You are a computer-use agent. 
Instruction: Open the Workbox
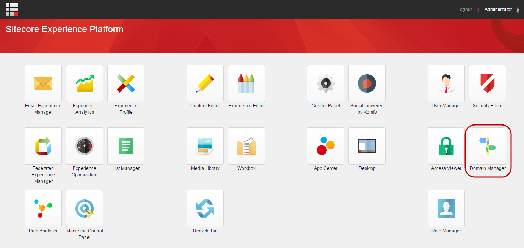tap(246, 146)
